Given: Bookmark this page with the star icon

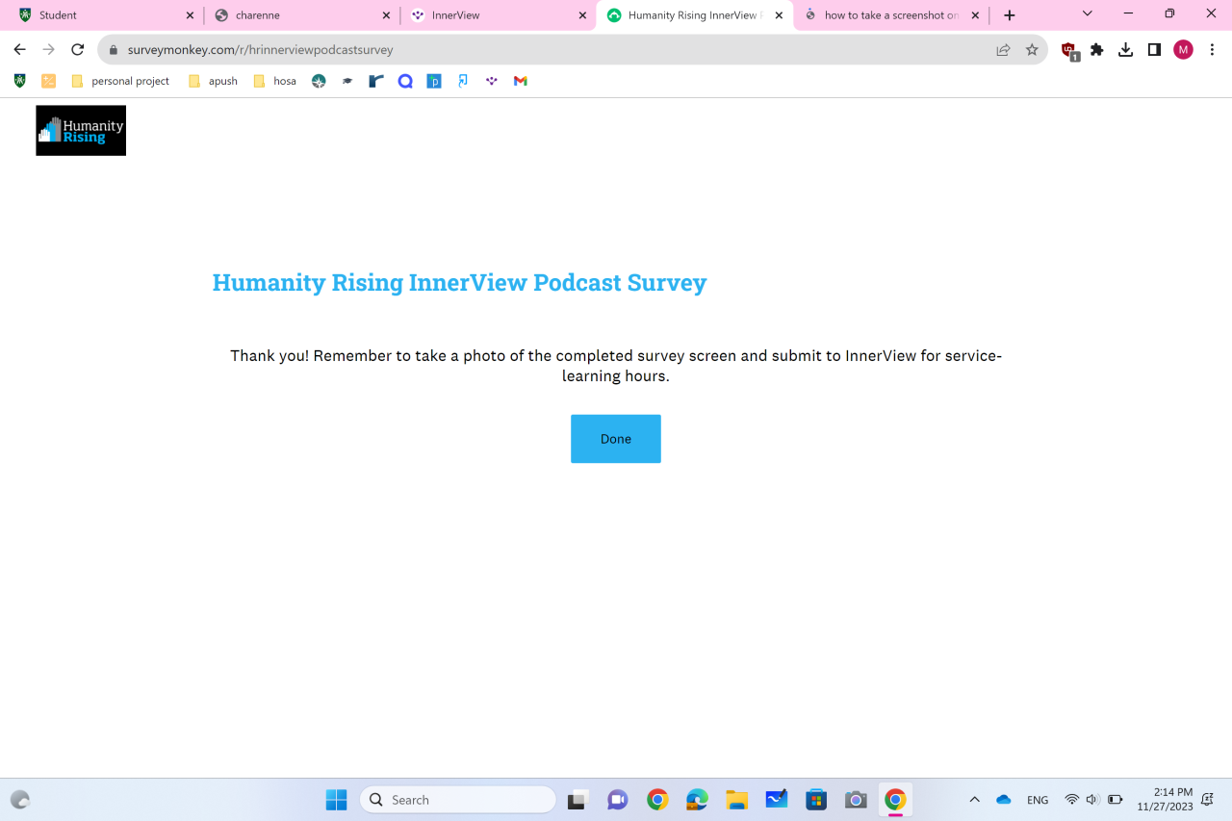Looking at the screenshot, I should [x=1032, y=50].
